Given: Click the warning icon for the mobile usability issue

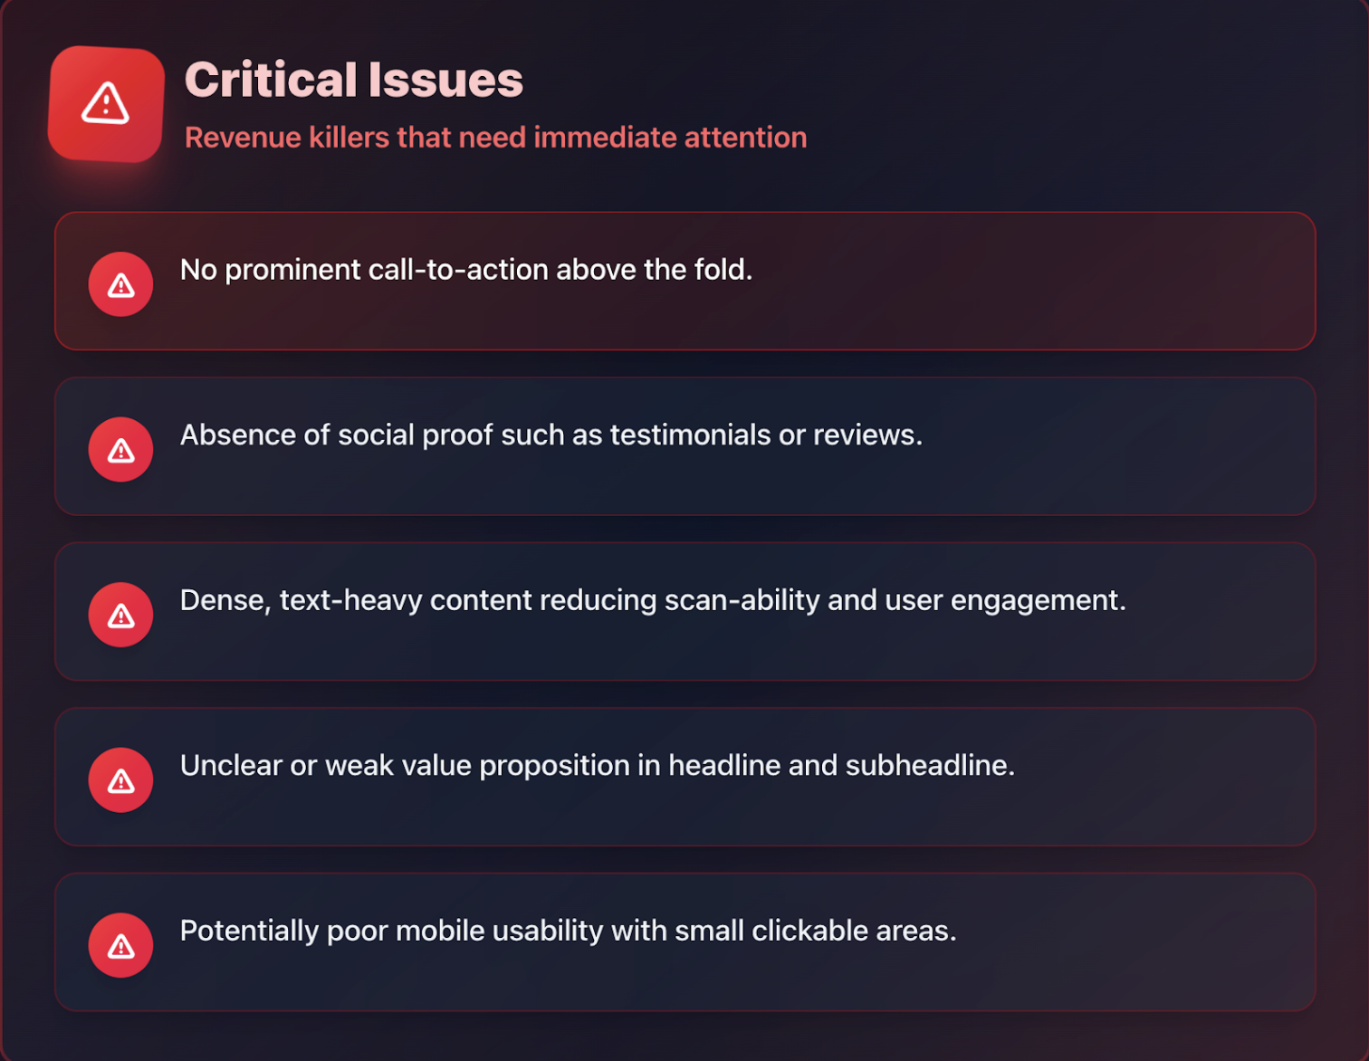Looking at the screenshot, I should click(x=120, y=944).
